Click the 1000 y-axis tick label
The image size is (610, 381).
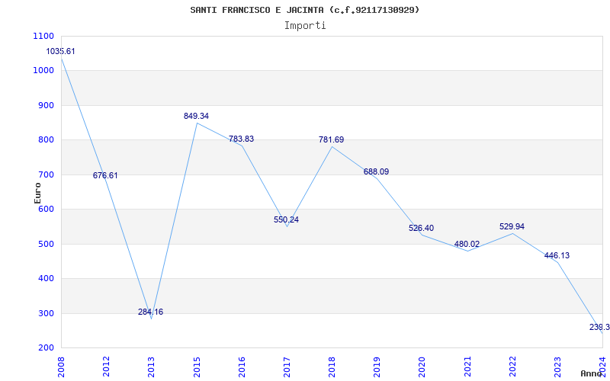43,71
